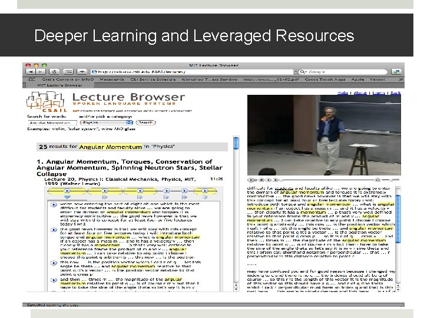Click the results list scrollbar thumb

pos(236,143)
